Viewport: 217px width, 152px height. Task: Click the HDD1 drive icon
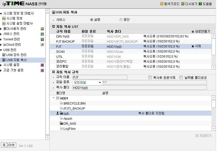click(58, 98)
